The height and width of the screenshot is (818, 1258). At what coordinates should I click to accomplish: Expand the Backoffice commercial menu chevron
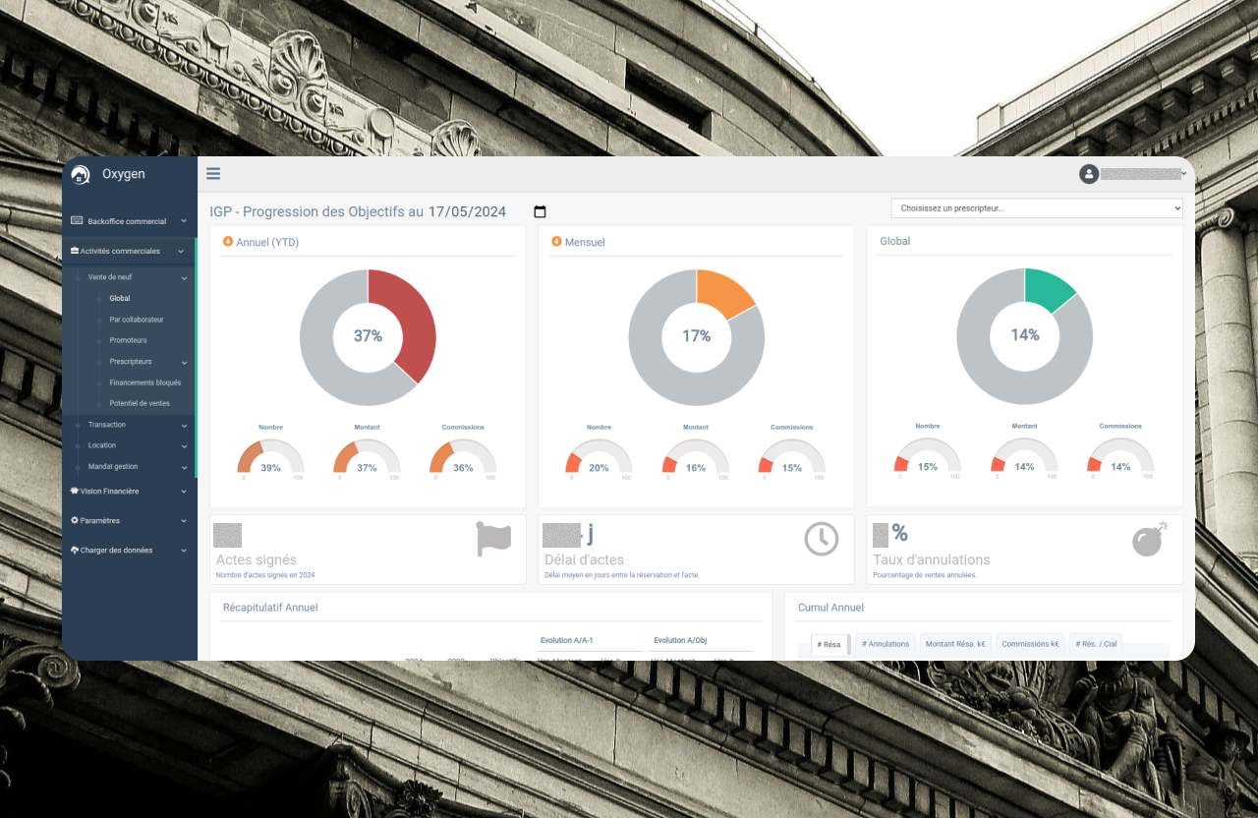184,222
